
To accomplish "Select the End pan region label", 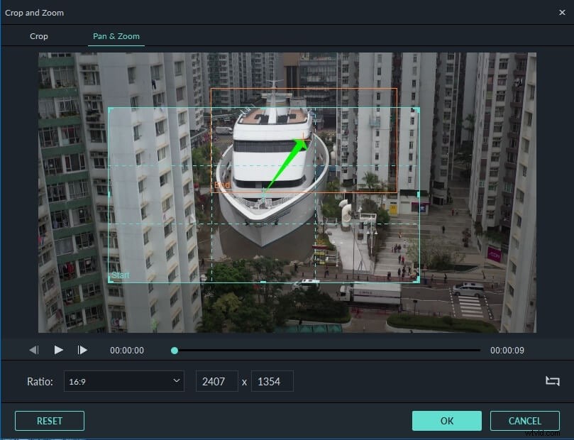I will click(x=222, y=185).
